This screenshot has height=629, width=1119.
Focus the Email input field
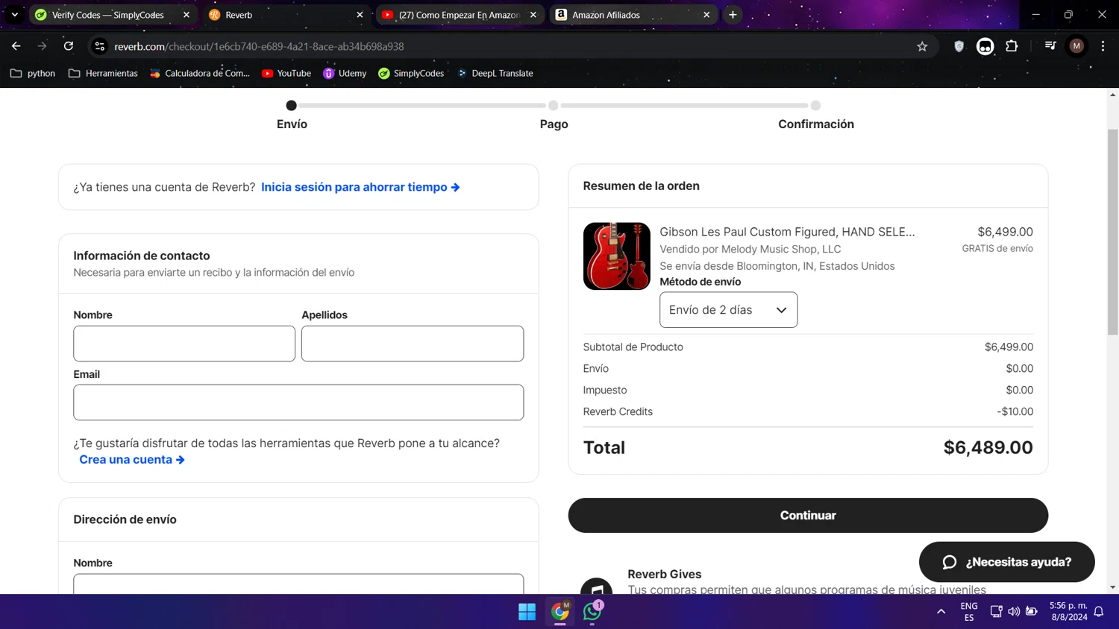coord(298,402)
